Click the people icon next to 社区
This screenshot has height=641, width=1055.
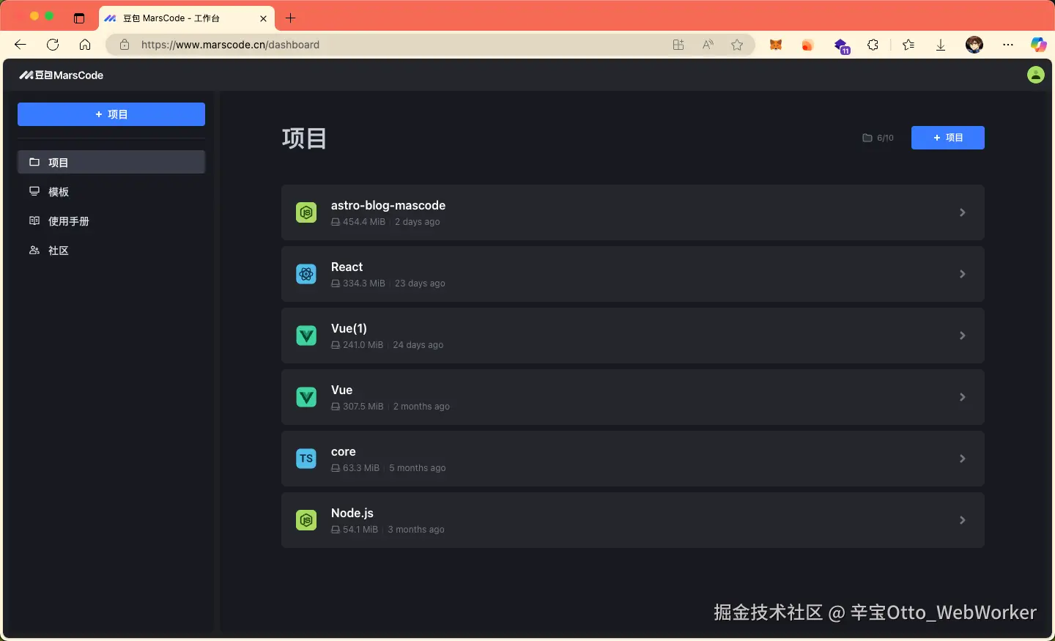point(34,250)
